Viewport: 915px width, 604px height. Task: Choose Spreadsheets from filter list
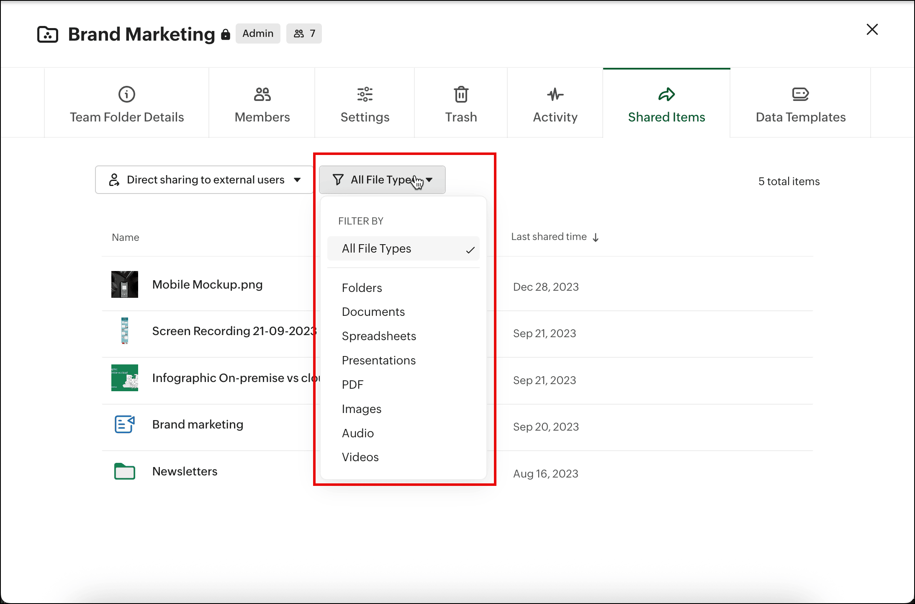tap(379, 336)
